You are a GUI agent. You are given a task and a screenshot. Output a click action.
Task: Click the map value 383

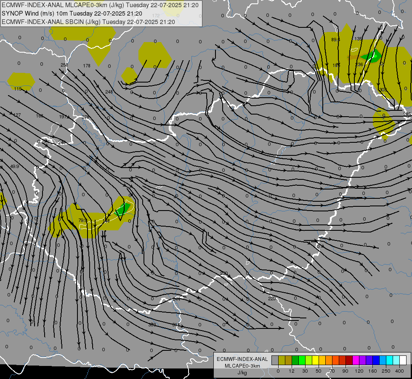pos(152,325)
